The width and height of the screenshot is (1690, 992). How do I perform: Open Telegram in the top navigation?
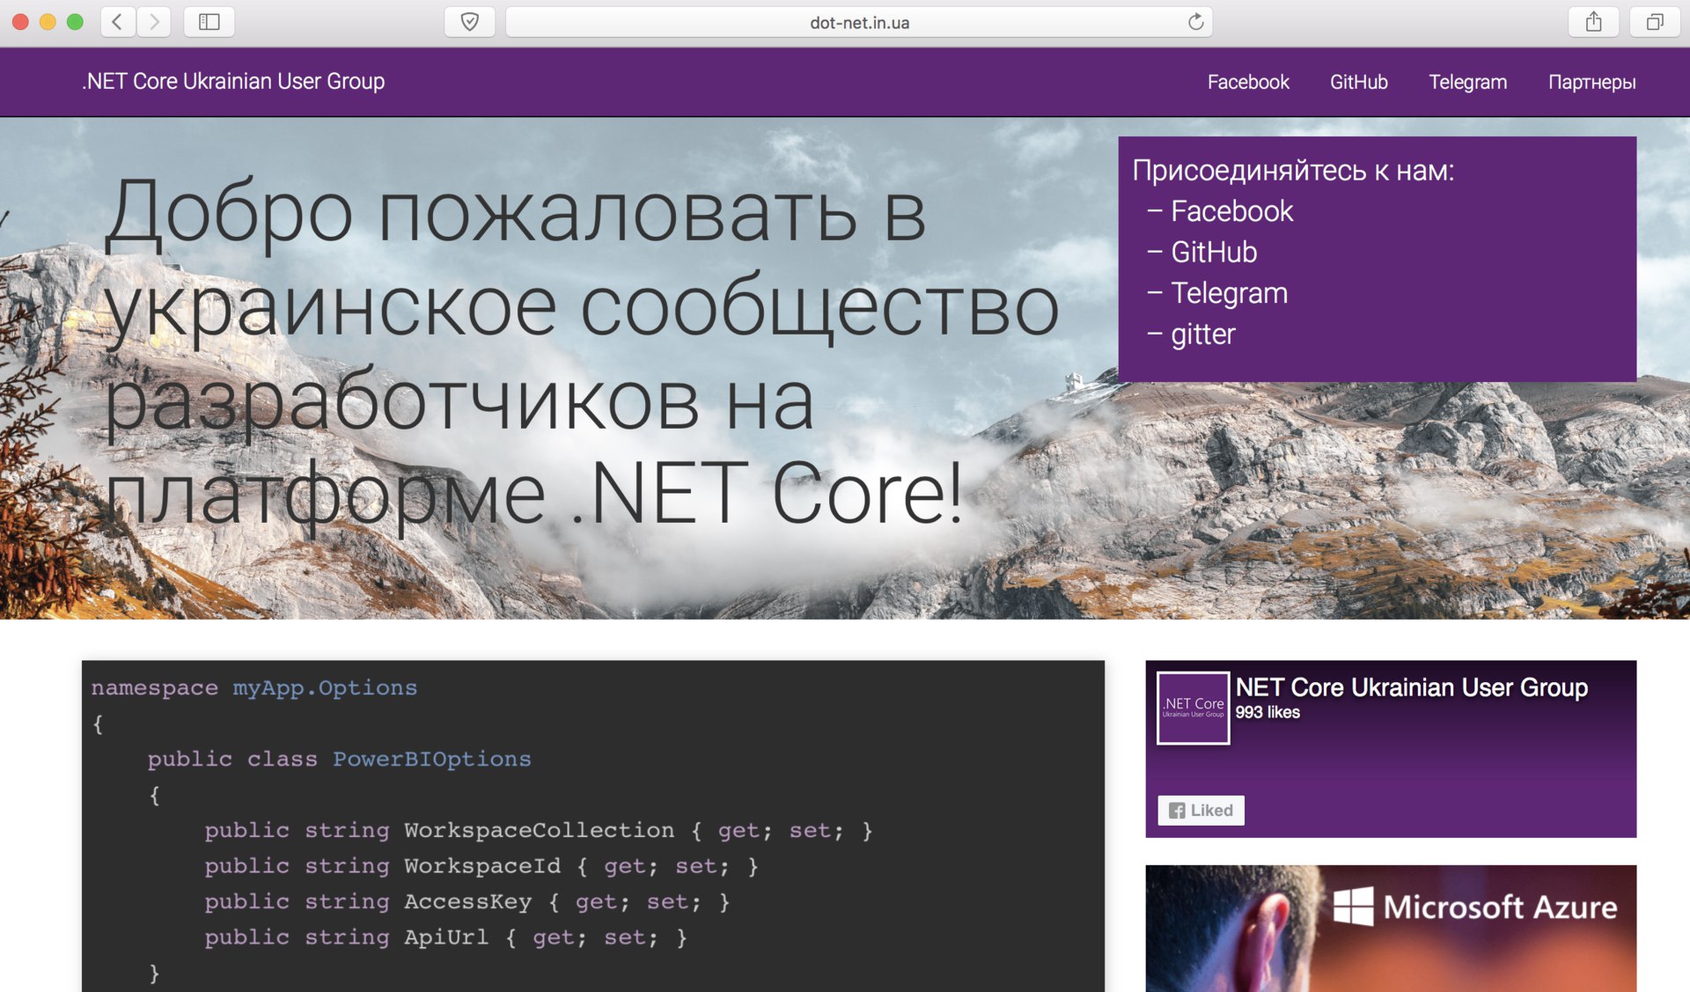pyautogui.click(x=1467, y=82)
